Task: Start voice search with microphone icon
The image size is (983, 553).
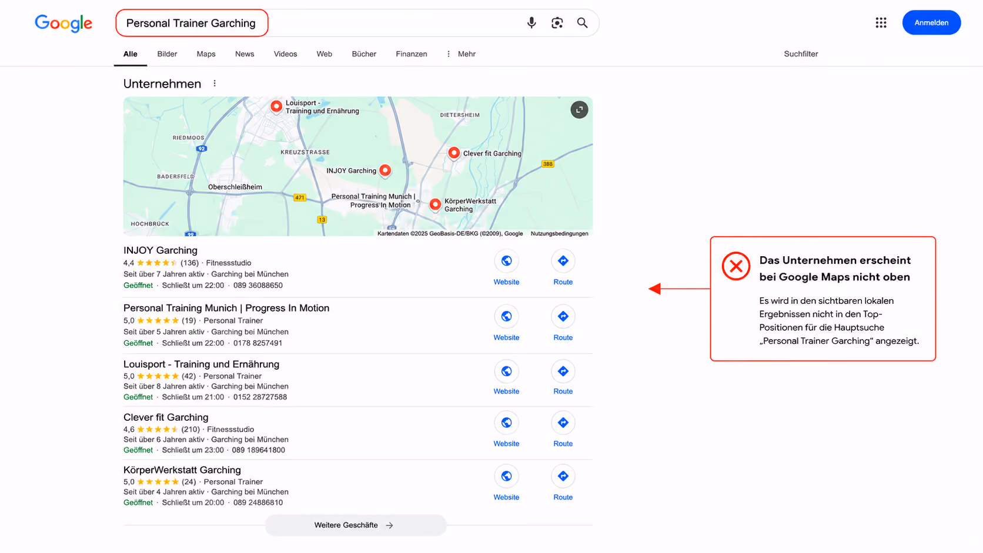Action: point(531,23)
